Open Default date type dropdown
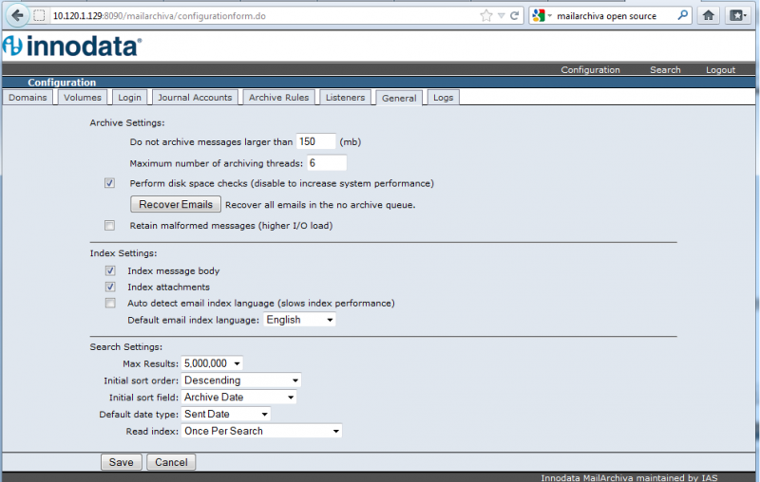 coord(225,415)
